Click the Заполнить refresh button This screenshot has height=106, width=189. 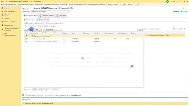point(29,29)
